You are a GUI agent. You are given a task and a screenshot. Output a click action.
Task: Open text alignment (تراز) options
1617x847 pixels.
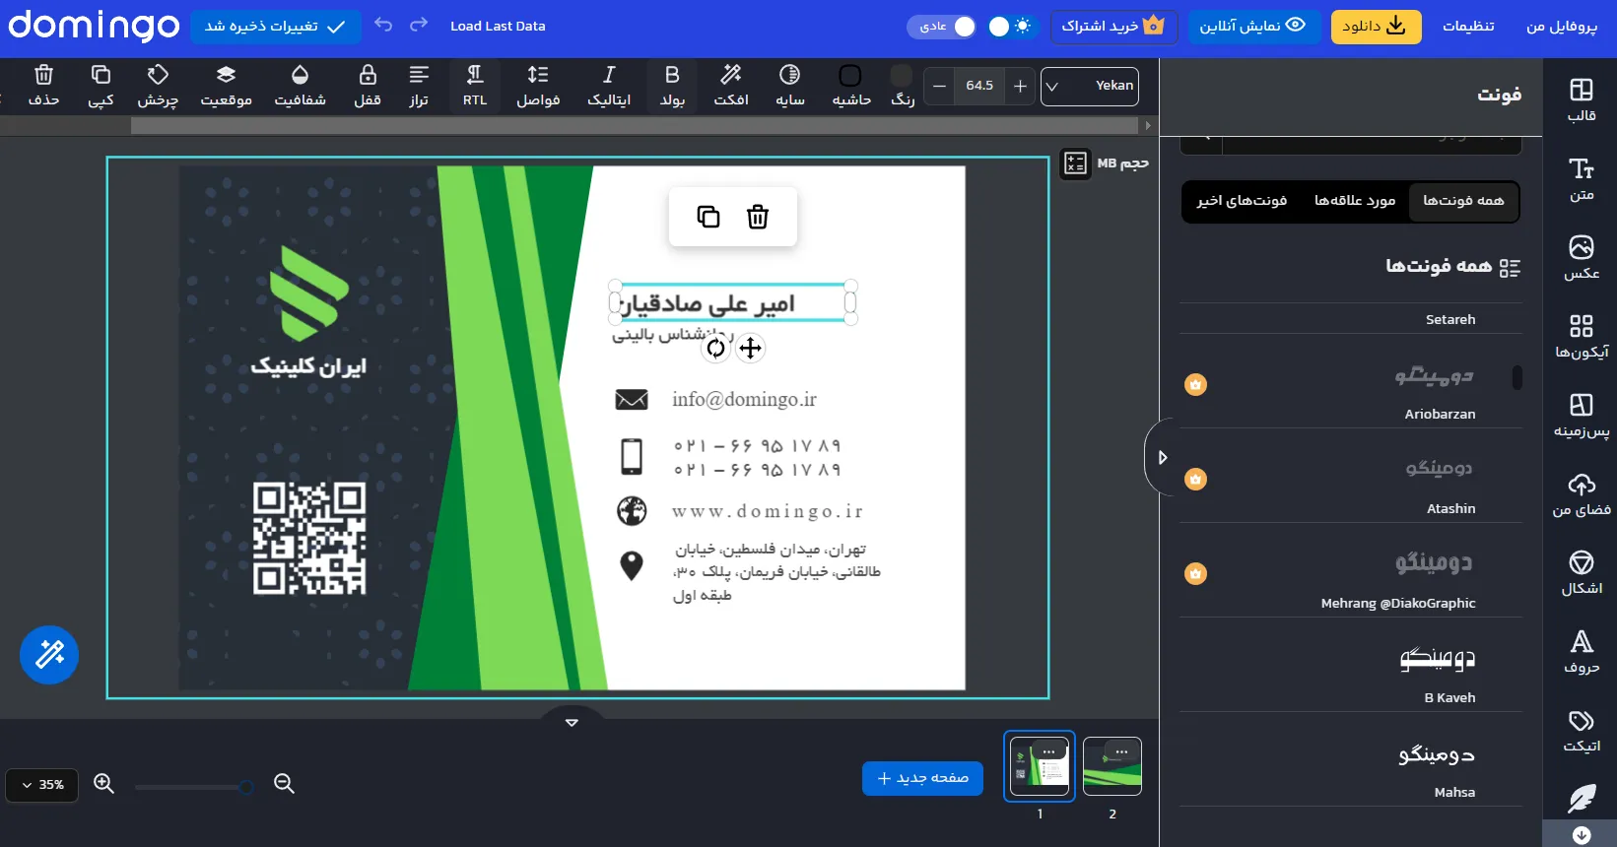419,86
